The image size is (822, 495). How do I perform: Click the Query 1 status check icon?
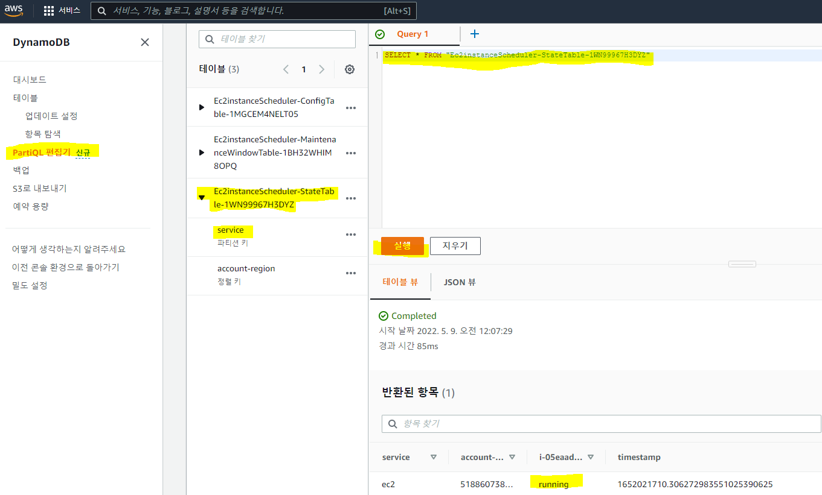(380, 34)
